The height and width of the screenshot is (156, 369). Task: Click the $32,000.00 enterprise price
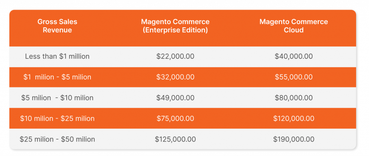tap(175, 77)
